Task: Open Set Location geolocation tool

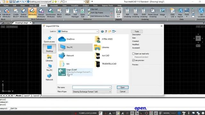Action: [201, 13]
